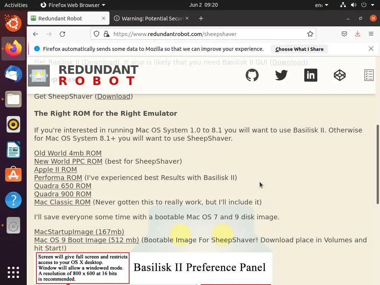Image resolution: width=380 pixels, height=285 pixels.
Task: Click the volume speaker indicator
Action: (x=354, y=5)
